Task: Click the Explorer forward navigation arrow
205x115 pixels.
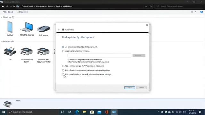Action: (x=7, y=6)
